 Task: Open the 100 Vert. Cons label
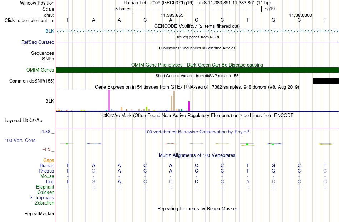[x=20, y=140]
